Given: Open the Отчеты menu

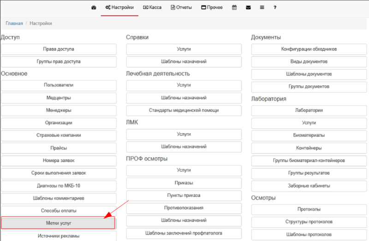Looking at the screenshot, I should point(183,8).
